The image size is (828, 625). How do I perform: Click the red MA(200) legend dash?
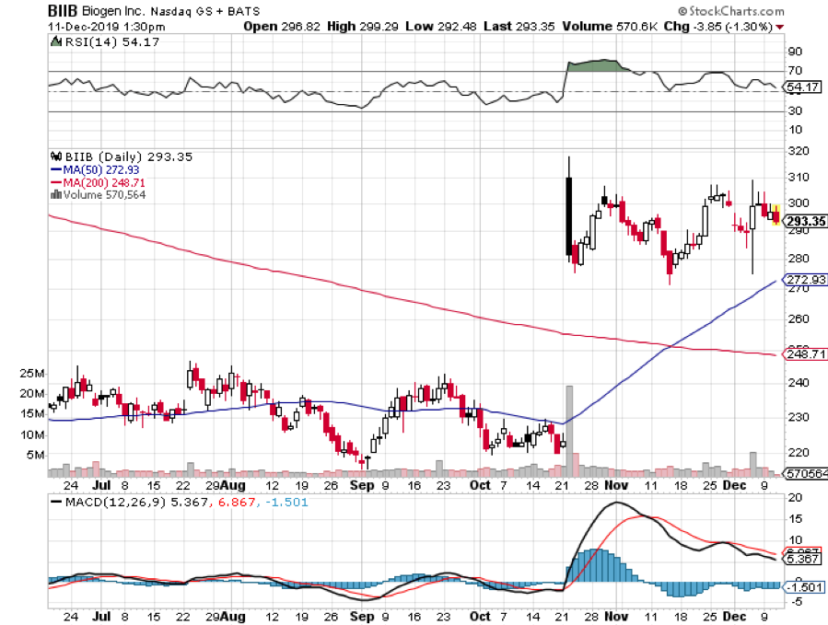click(x=53, y=182)
